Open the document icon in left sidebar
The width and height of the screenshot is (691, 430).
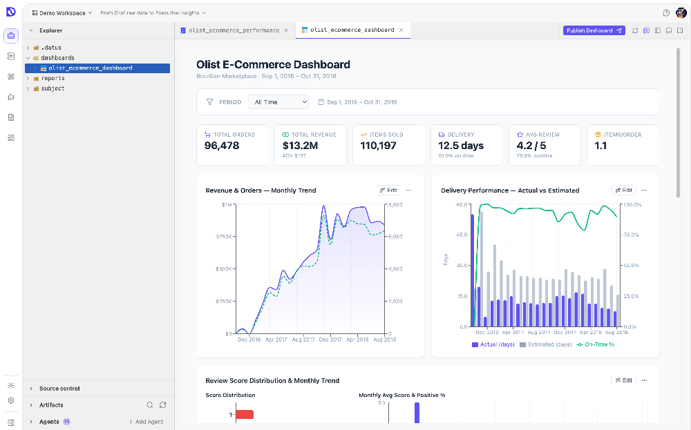pos(11,117)
